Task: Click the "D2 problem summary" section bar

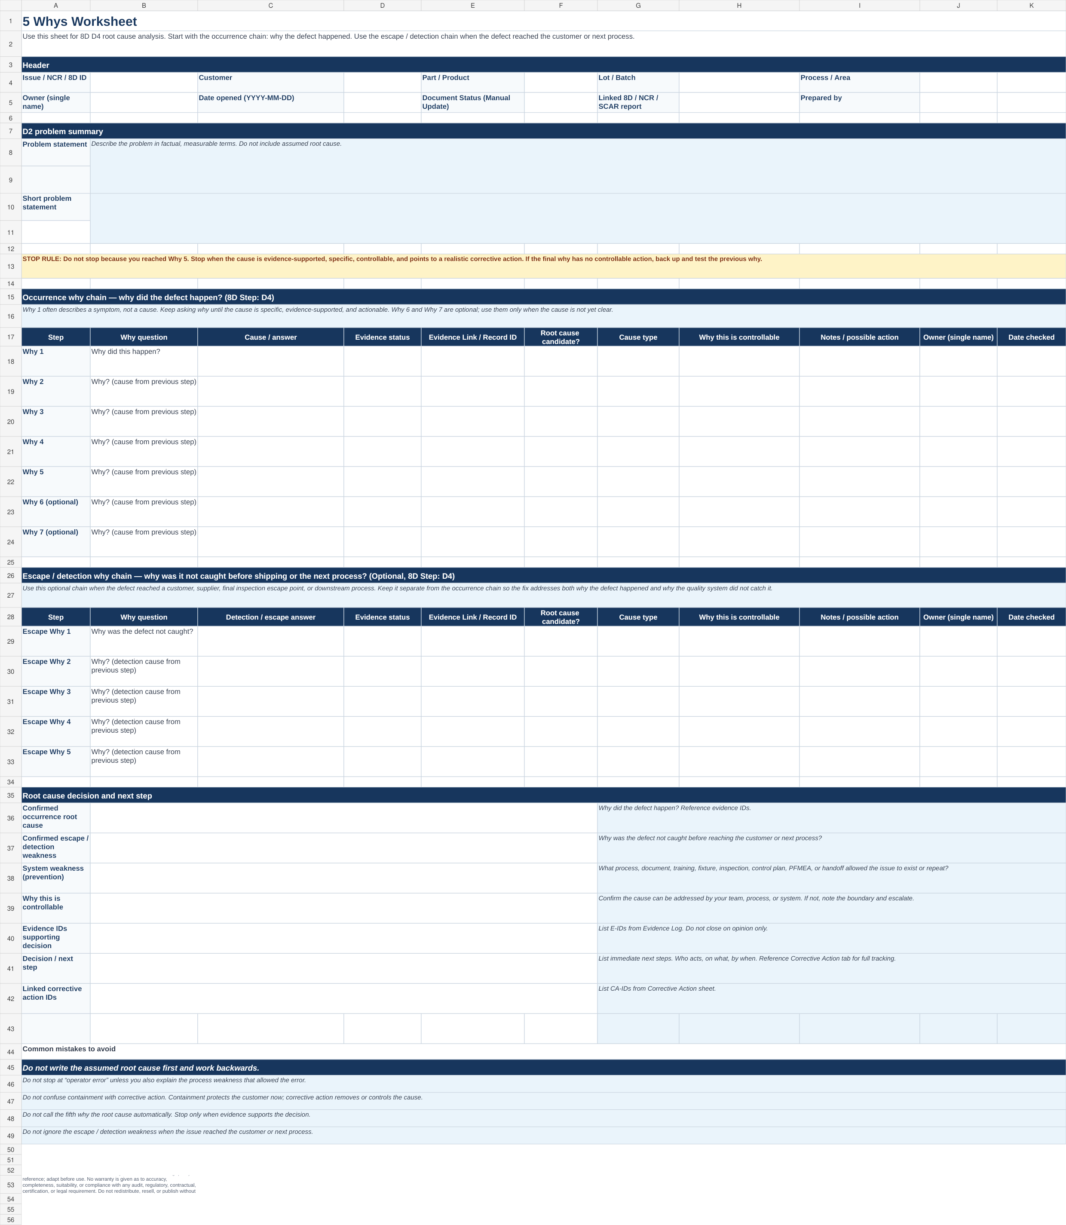Action: (x=543, y=132)
